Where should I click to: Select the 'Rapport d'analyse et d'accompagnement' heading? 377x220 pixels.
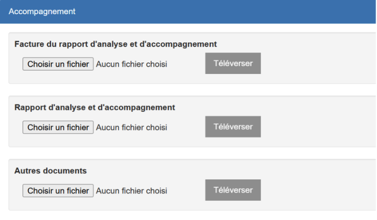pyautogui.click(x=95, y=107)
